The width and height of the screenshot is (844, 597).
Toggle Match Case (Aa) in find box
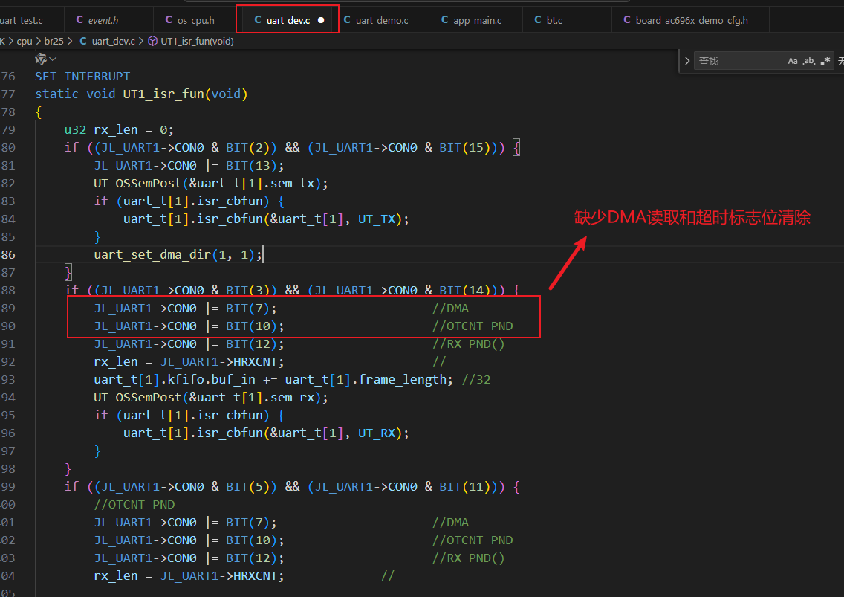tap(792, 61)
